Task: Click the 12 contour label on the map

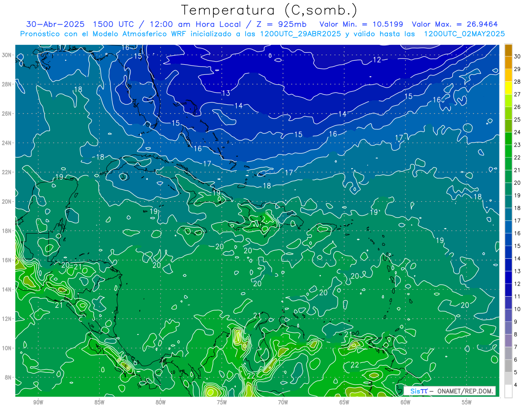Action: click(377, 60)
